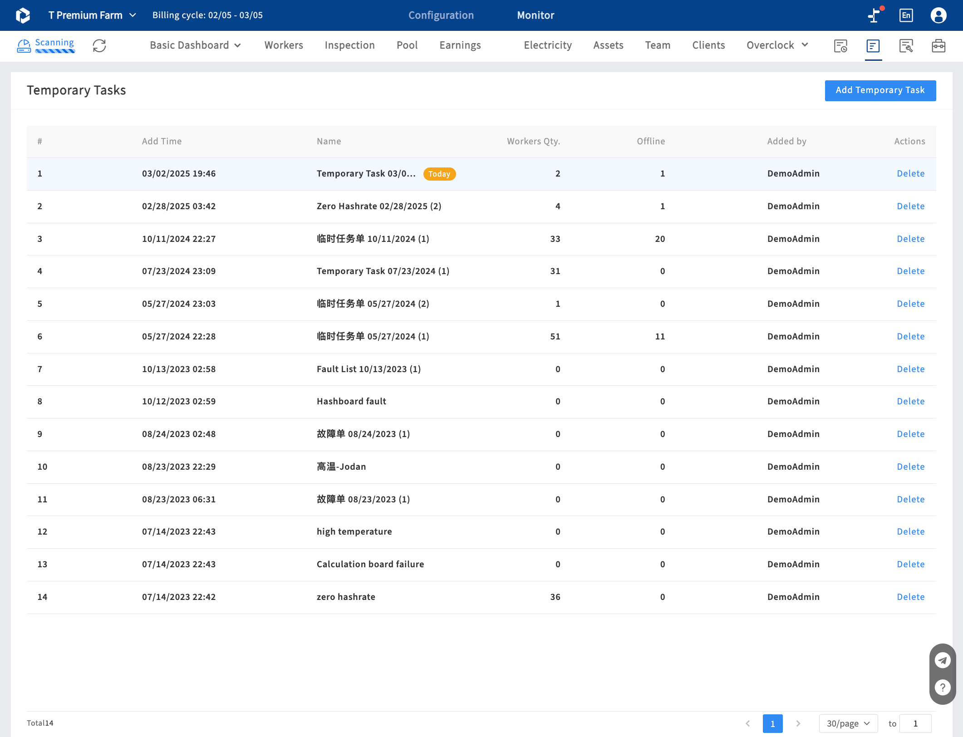Expand the Basic Dashboard menu
The image size is (963, 737).
pos(195,45)
